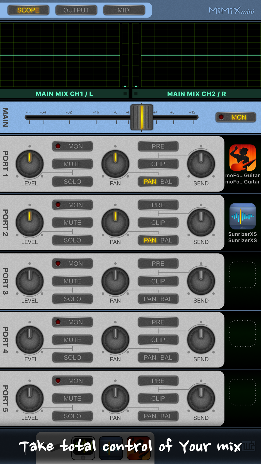The image size is (261, 464).
Task: Toggle MON on Port 1
Action: click(x=73, y=146)
